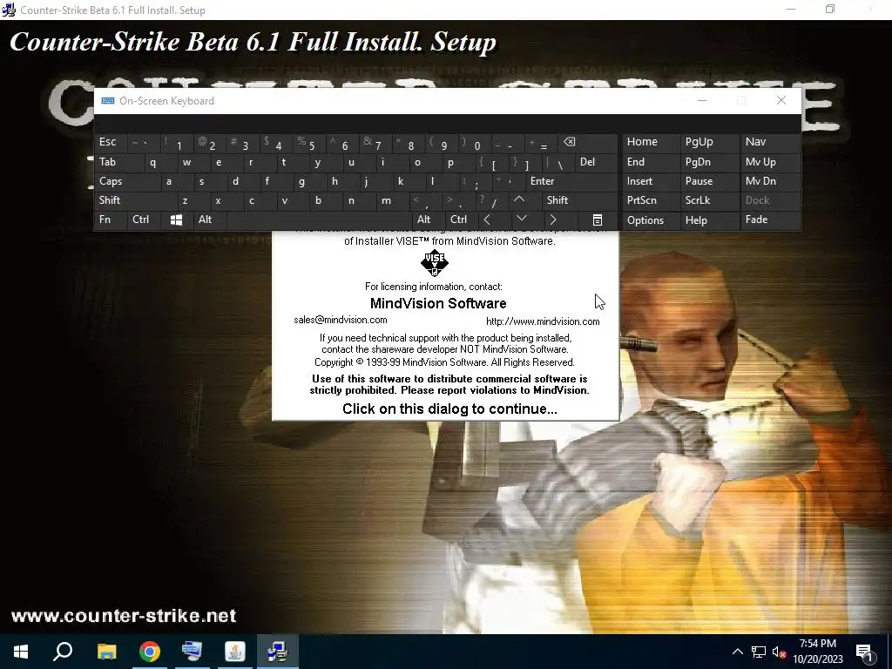This screenshot has height=669, width=892.
Task: Click the Tab key
Action: point(118,162)
